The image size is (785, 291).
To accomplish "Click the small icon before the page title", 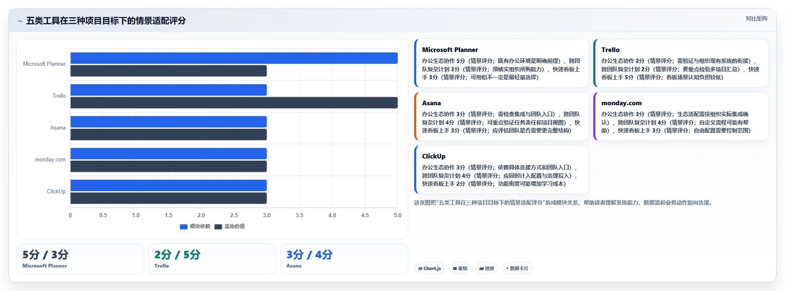I will pyautogui.click(x=20, y=21).
